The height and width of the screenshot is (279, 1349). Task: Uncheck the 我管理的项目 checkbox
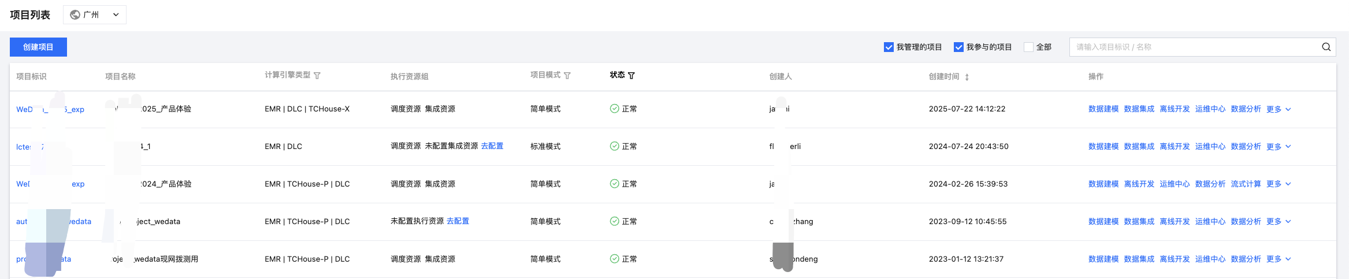[x=889, y=47]
